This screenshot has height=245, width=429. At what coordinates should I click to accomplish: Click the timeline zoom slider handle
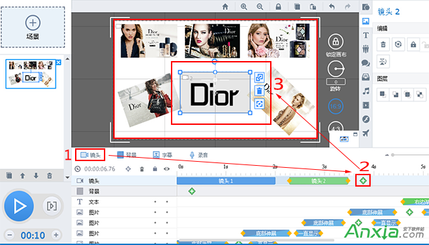coord(393,155)
